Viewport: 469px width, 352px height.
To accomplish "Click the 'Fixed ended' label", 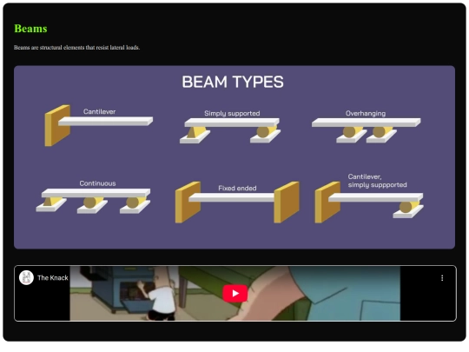I will (237, 188).
